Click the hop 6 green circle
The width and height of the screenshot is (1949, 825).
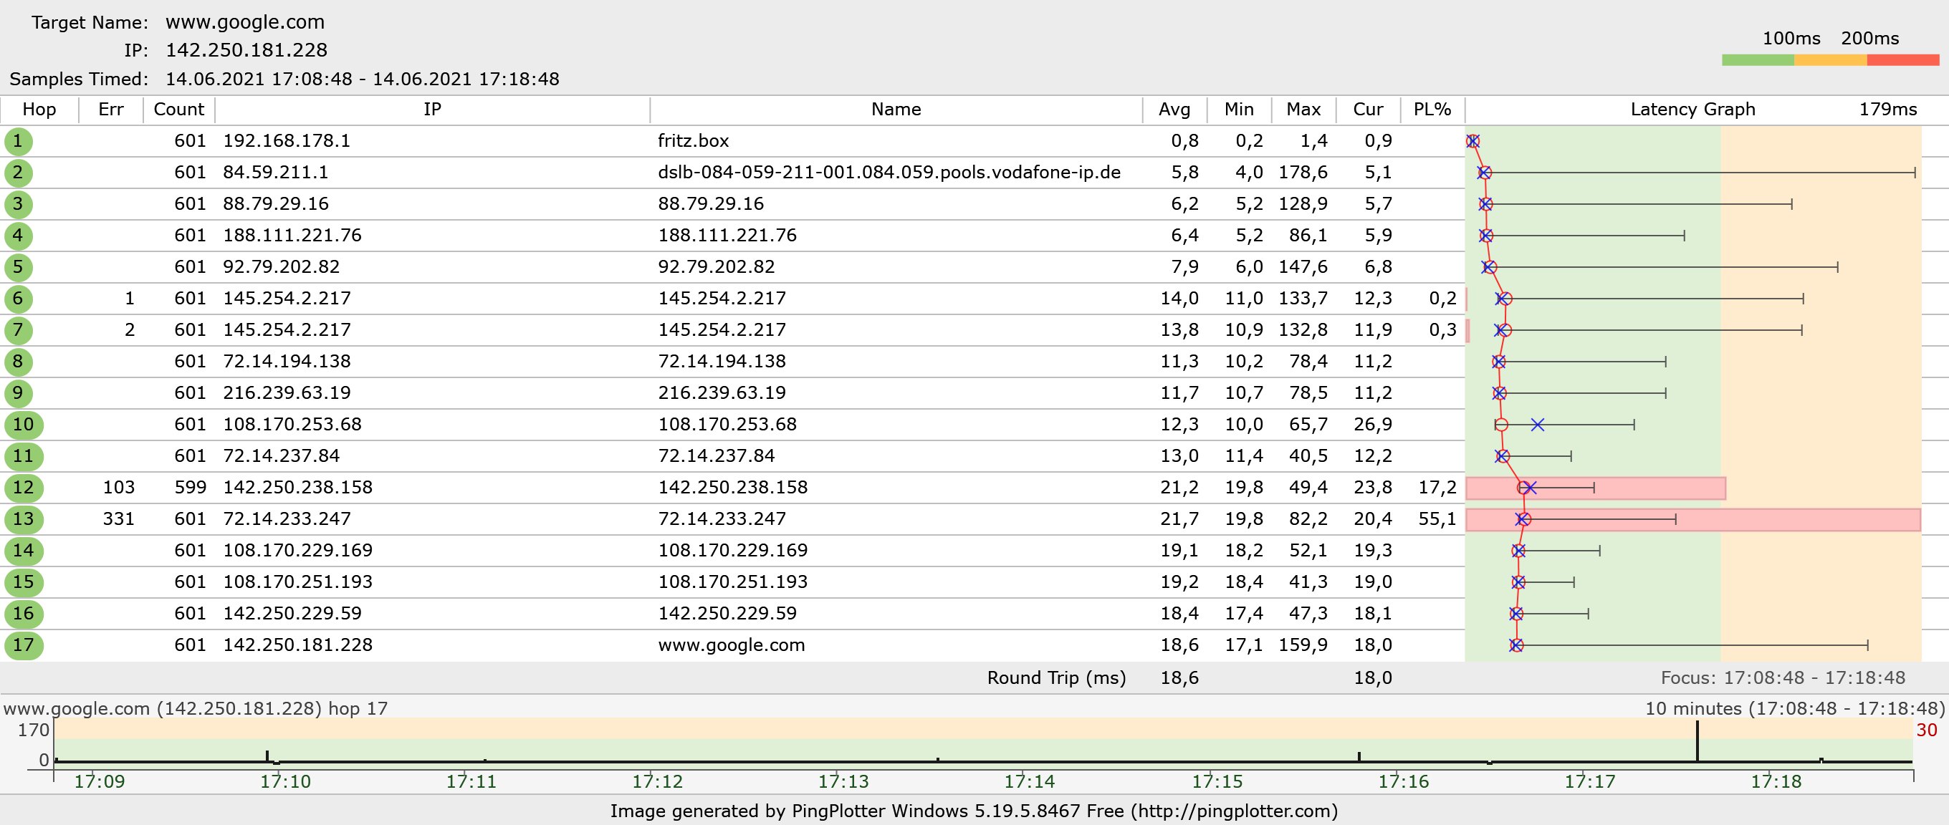pos(18,299)
